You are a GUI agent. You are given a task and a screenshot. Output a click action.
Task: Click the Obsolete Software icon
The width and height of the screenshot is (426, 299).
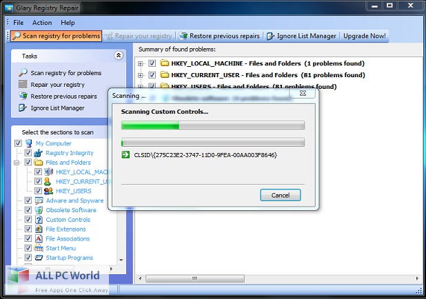pos(39,210)
